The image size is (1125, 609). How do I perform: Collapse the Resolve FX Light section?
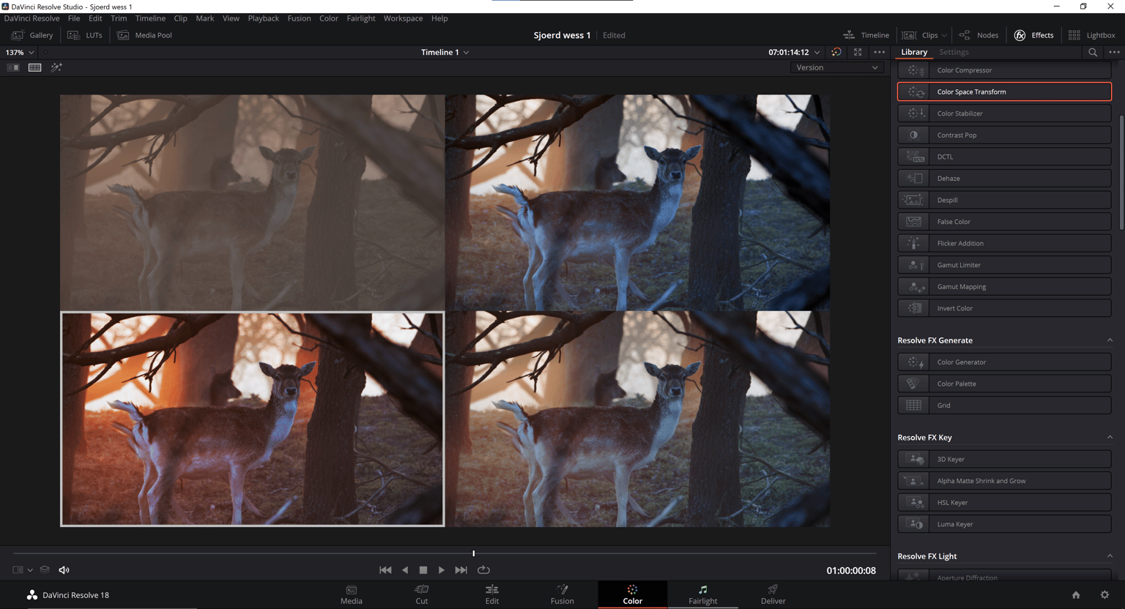pos(1110,556)
